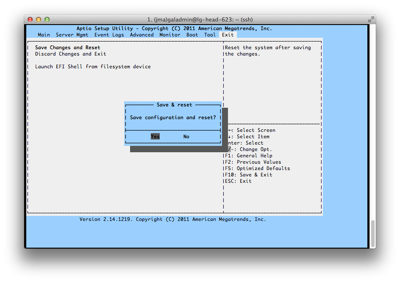The width and height of the screenshot is (400, 282).
Task: Click 'F1: General Help' hint text
Action: point(249,156)
